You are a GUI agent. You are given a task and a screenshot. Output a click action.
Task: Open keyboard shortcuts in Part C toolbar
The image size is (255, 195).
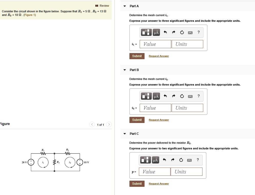[x=189, y=160]
